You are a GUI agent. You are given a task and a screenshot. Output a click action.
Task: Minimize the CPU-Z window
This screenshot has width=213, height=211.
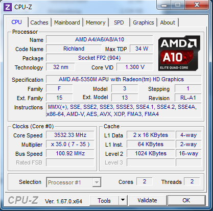point(164,5)
